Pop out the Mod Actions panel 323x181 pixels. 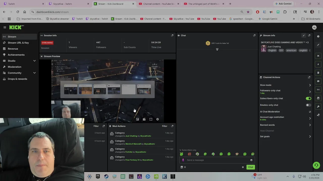coord(172,126)
